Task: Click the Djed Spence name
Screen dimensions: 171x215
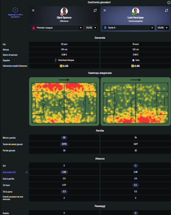Action: pyautogui.click(x=64, y=17)
